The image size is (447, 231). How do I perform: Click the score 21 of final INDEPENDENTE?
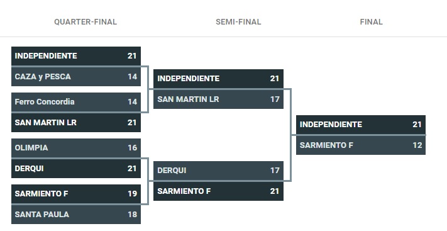click(x=417, y=125)
